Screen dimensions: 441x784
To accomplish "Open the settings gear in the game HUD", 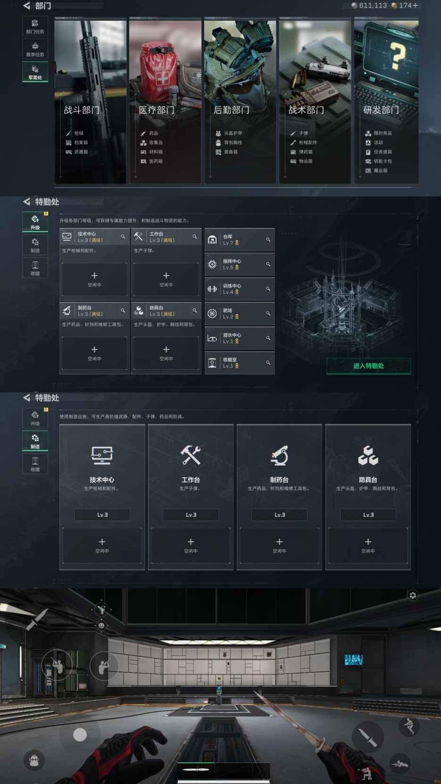I will [413, 595].
